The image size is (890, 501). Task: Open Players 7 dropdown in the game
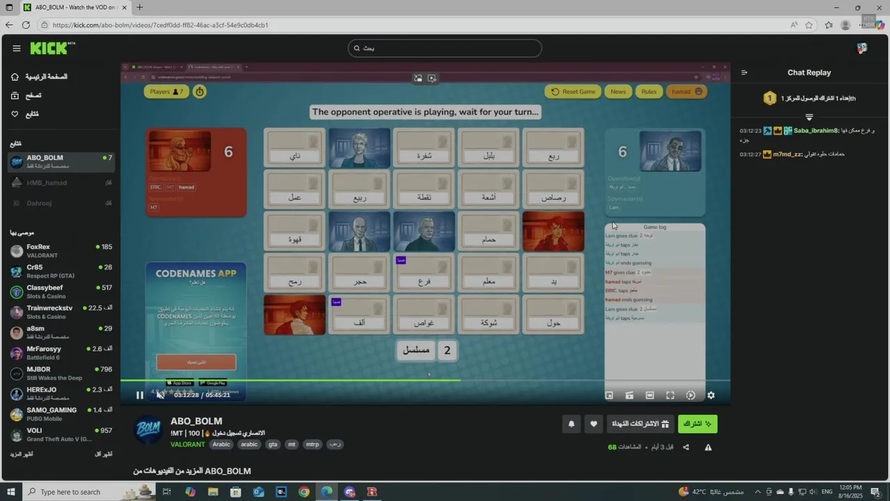tap(166, 92)
